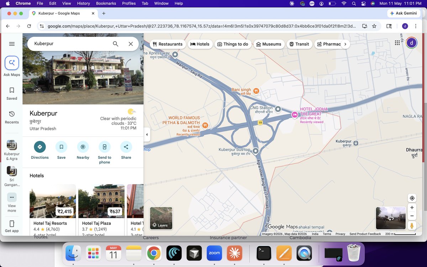Show your location on map
Viewport: 427px width, 267px height.
coord(412,198)
